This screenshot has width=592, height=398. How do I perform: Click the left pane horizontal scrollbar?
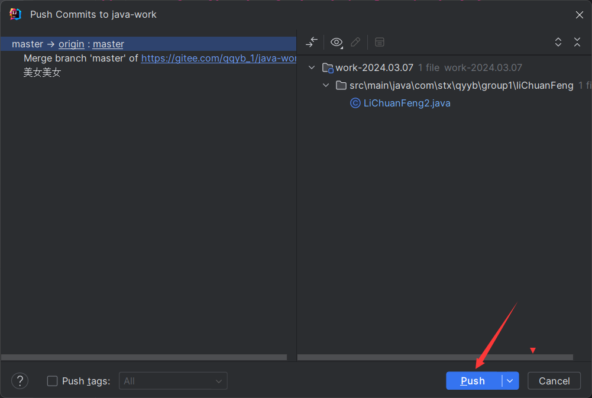[x=144, y=357]
